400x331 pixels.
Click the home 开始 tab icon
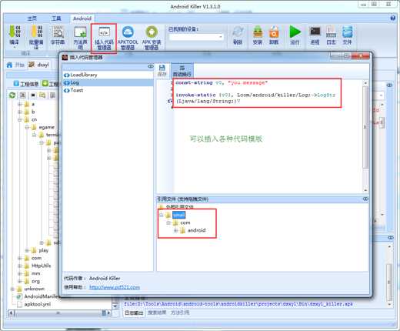tap(9, 65)
